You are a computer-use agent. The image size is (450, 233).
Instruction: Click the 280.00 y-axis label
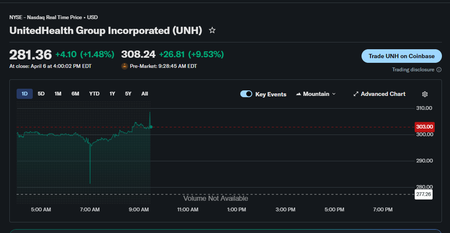coord(424,187)
